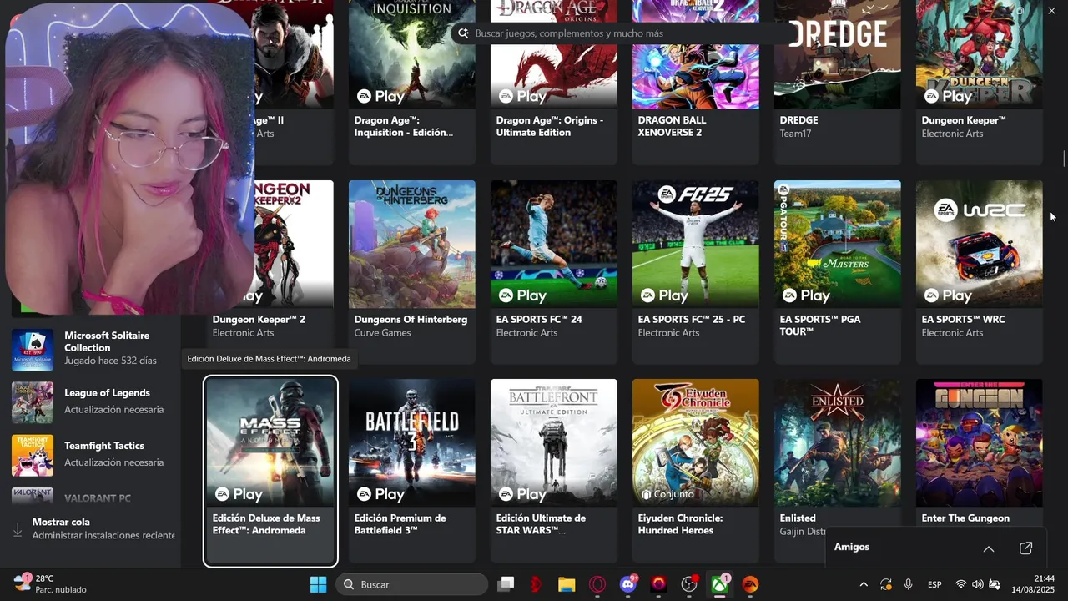Click the Xbox search field for games
The width and height of the screenshot is (1068, 601).
pyautogui.click(x=621, y=33)
